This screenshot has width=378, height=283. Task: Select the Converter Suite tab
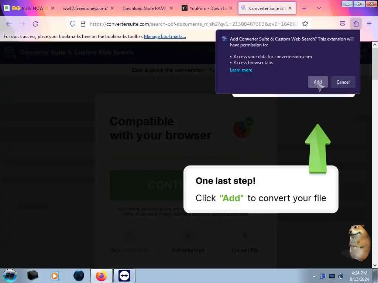coord(267,8)
